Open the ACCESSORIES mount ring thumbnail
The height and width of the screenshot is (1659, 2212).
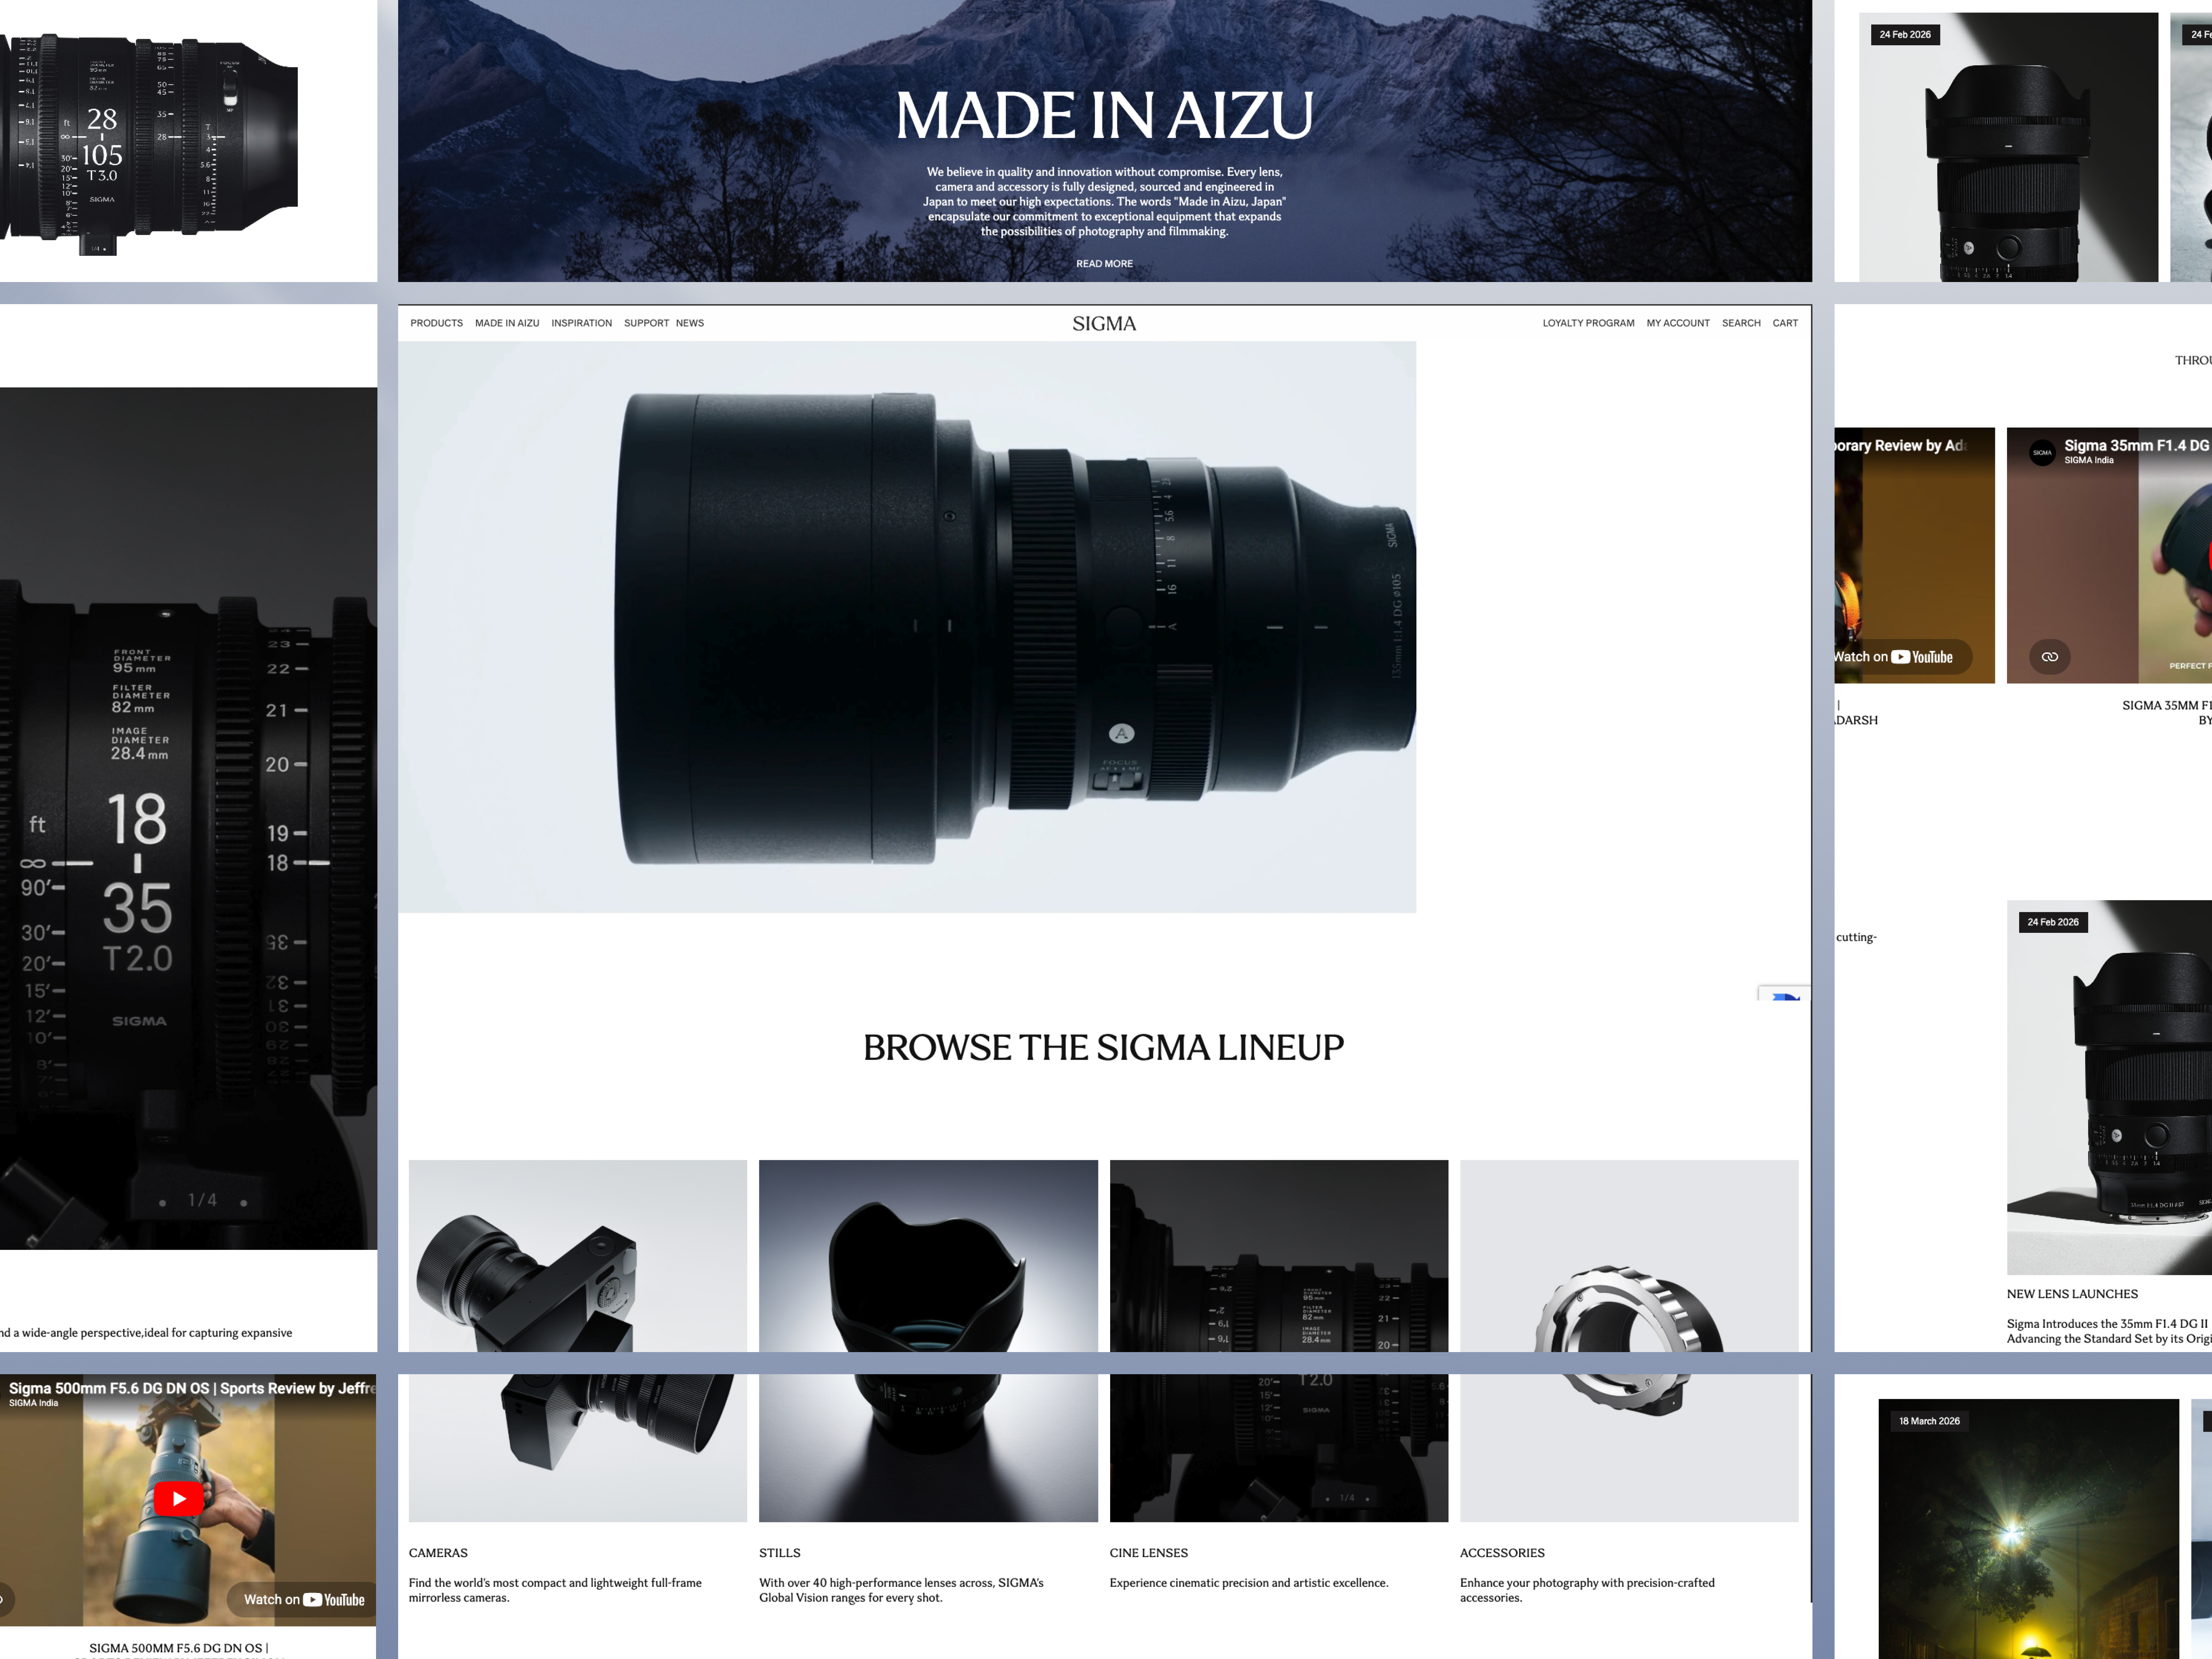[x=1629, y=1341]
